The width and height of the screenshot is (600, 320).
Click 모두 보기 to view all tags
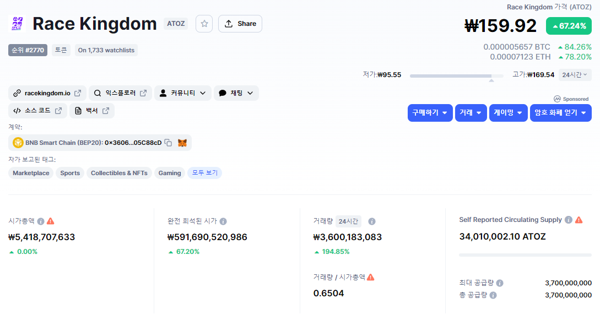205,173
